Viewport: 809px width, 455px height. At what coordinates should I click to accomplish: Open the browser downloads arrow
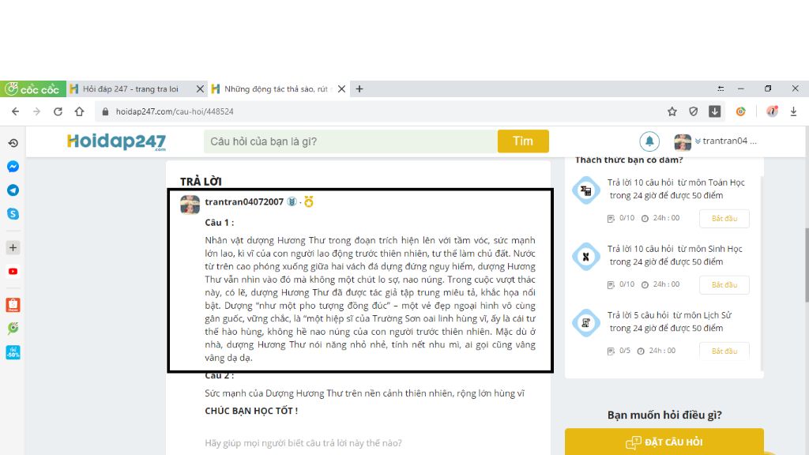pos(793,111)
